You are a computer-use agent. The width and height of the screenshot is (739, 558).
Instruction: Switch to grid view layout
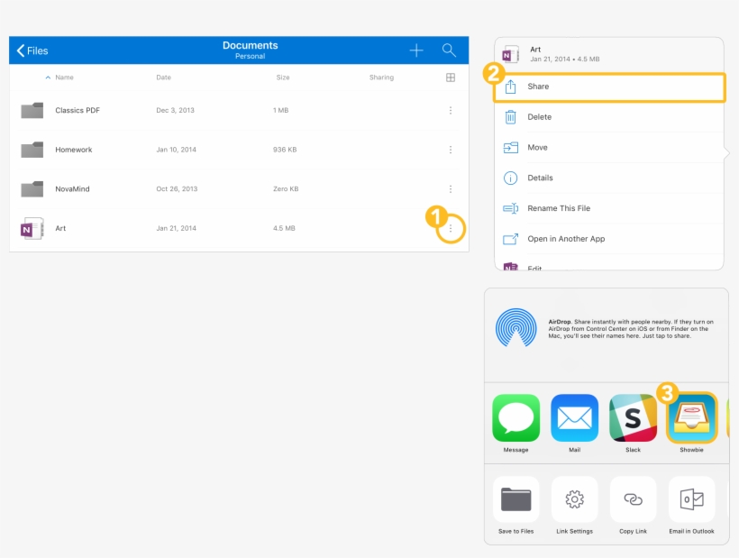click(x=450, y=78)
